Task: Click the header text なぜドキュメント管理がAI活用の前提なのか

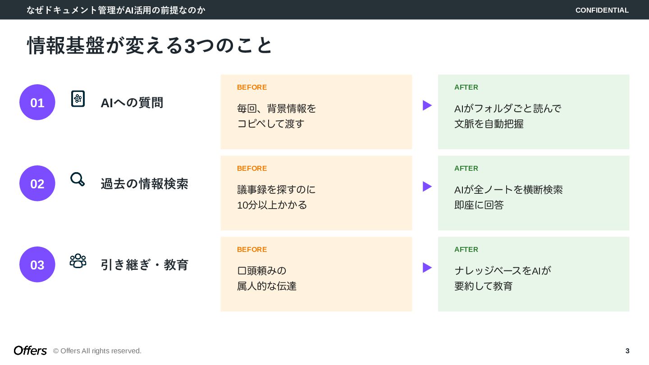Action: click(x=116, y=10)
